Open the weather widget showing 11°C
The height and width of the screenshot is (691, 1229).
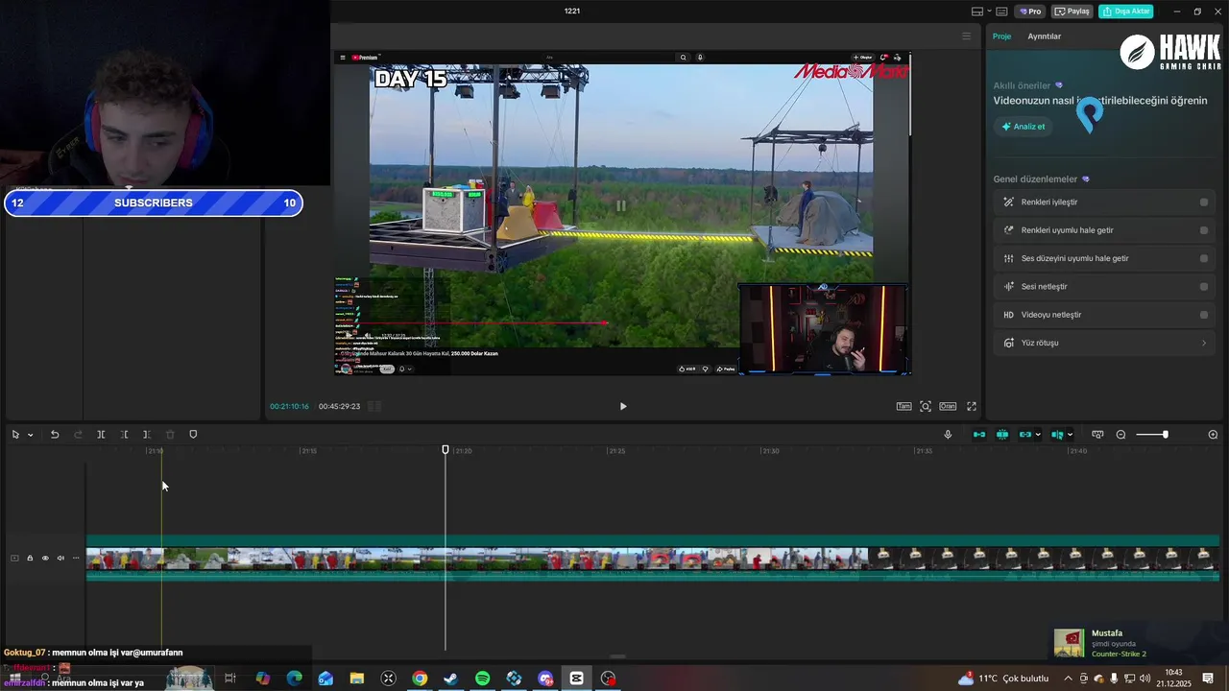tap(1003, 679)
